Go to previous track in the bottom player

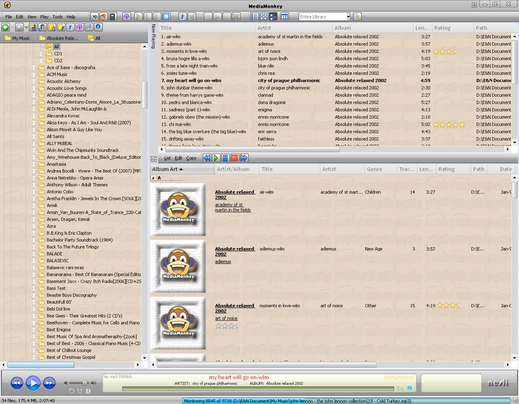point(17,383)
